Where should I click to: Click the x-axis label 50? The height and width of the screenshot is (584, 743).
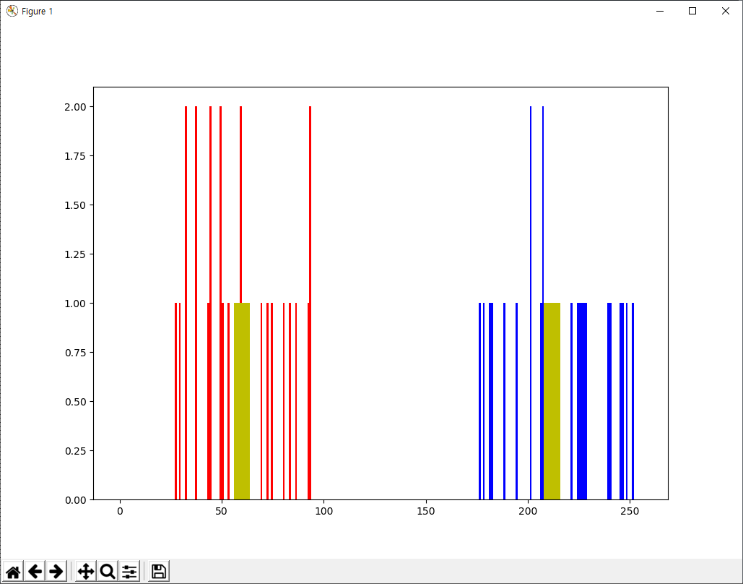(221, 512)
